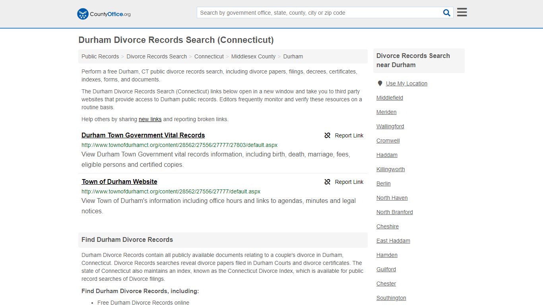Open Hamden nearby link
Screen dimensions: 543x305
click(387, 255)
